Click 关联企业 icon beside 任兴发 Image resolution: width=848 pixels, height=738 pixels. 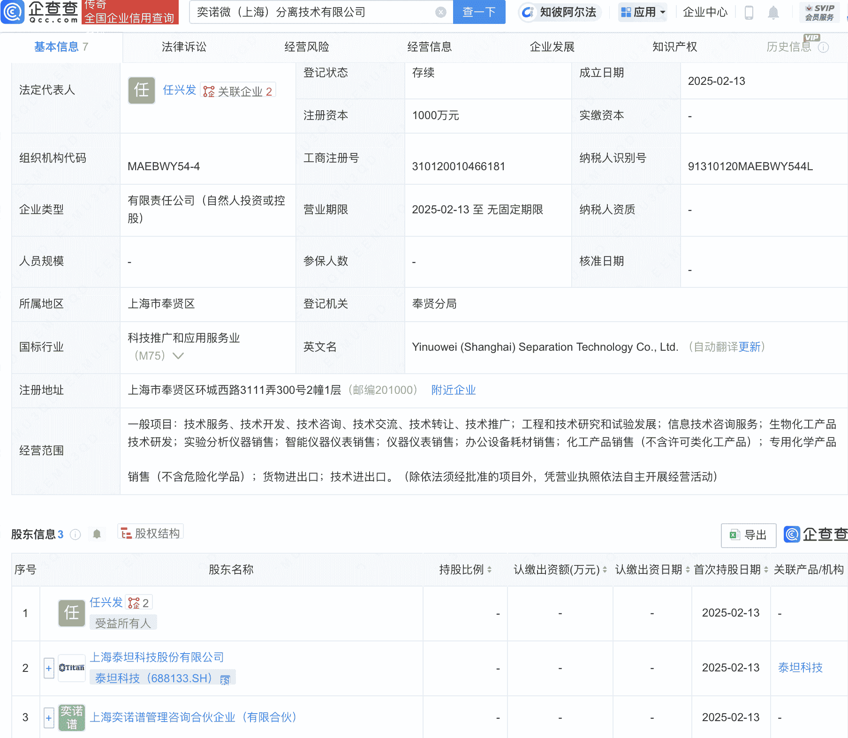point(209,90)
